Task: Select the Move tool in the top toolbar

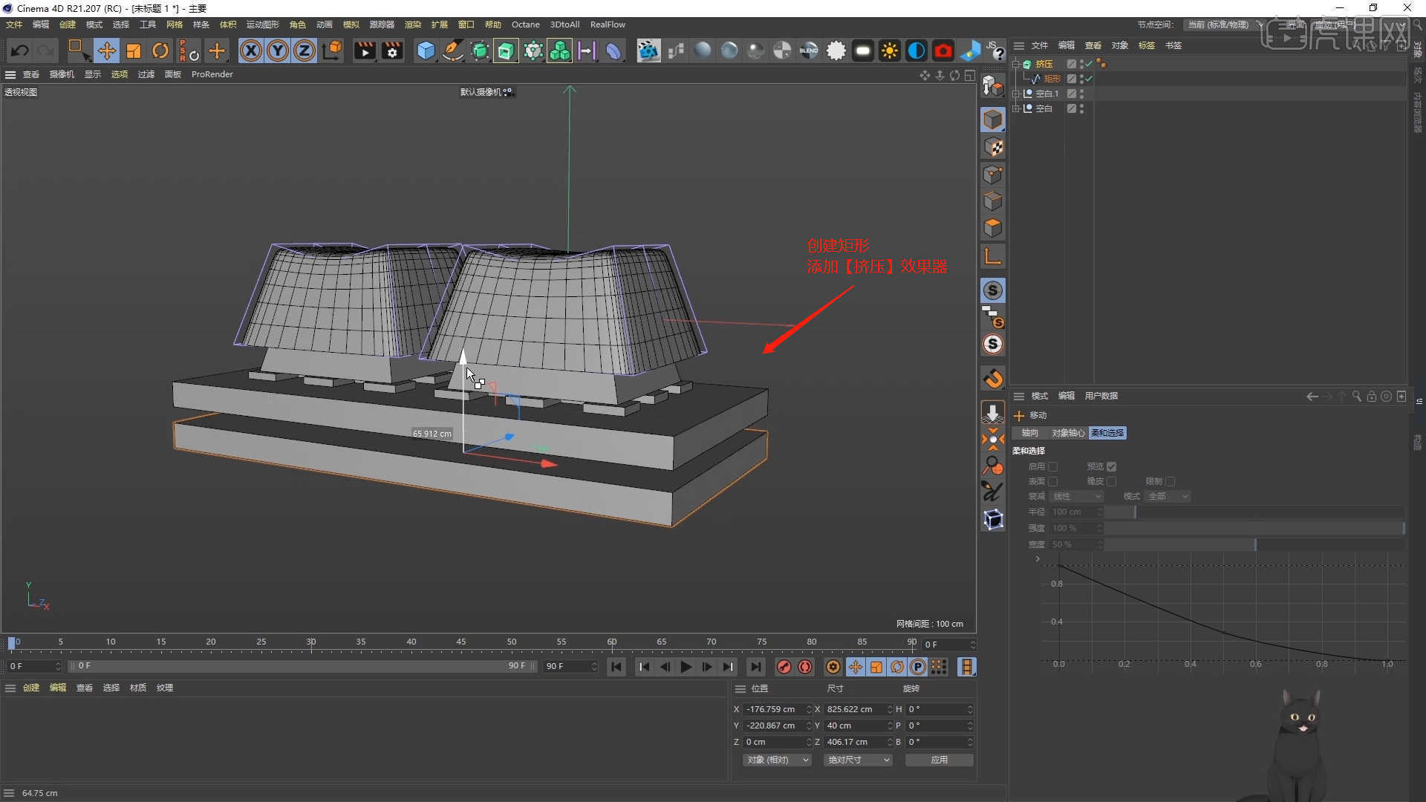Action: click(106, 50)
